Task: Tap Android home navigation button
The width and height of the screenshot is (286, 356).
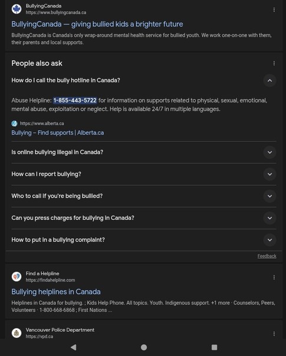Action: point(144,347)
